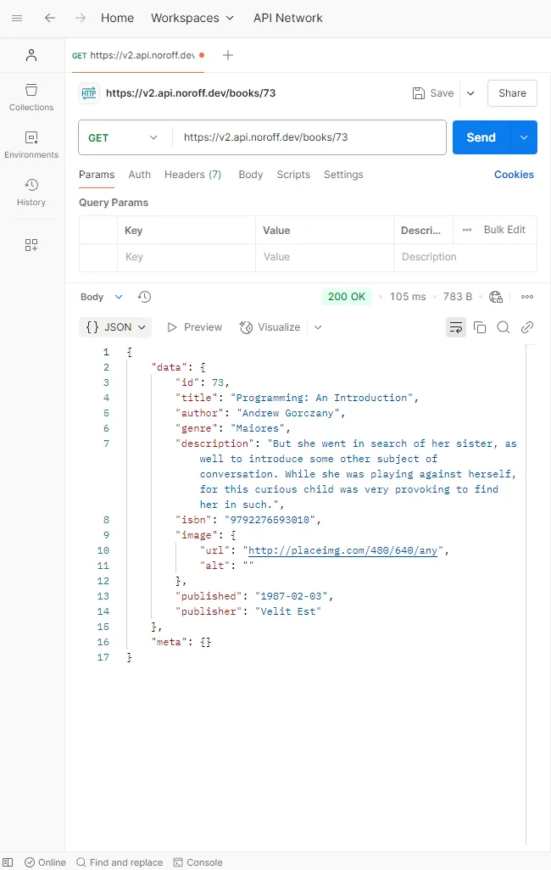This screenshot has height=870, width=551.
Task: Click the 783 B response size
Action: [x=458, y=297]
